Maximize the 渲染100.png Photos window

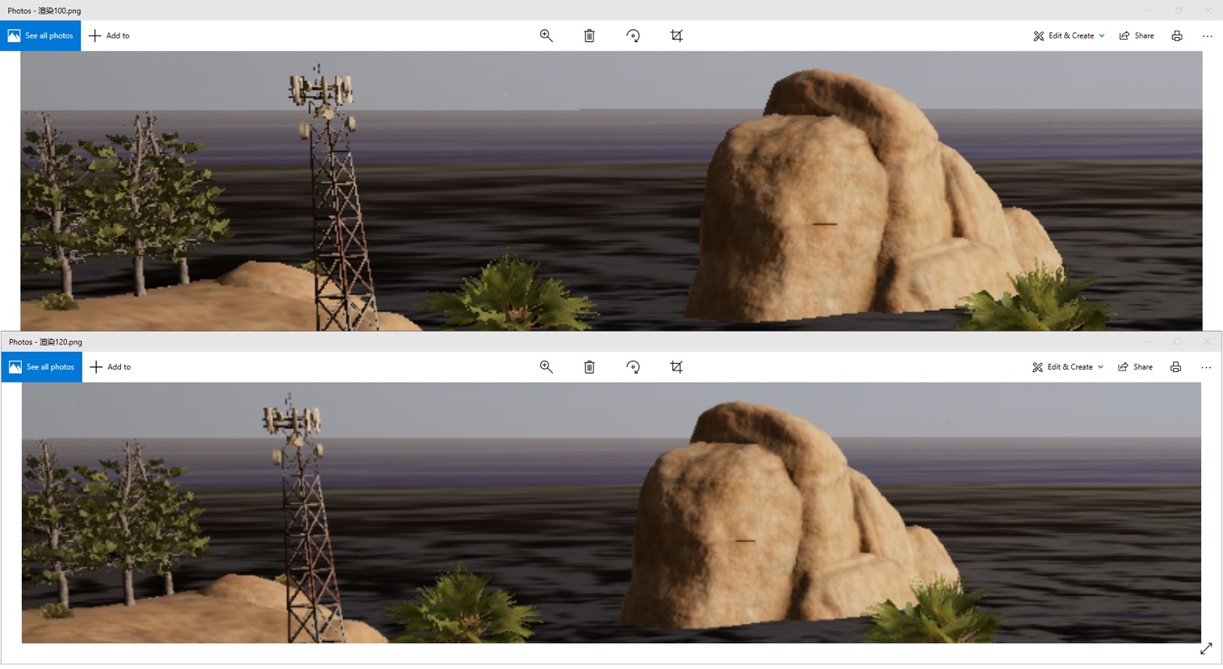coord(1179,10)
